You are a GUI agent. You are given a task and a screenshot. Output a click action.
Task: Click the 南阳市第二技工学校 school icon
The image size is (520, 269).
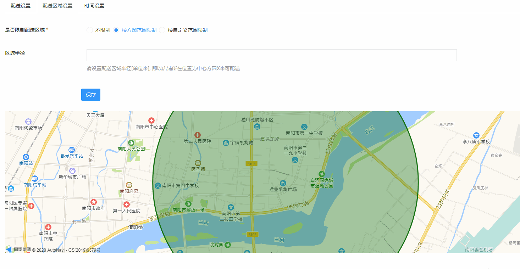[x=231, y=207]
